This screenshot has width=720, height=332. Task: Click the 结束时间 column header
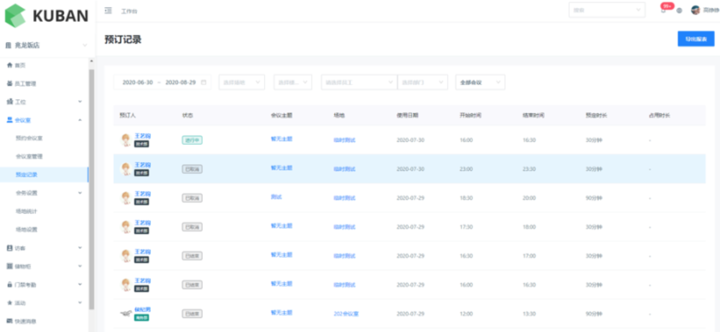[533, 115]
